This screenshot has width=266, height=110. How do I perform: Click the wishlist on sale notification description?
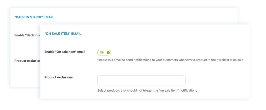pos(170,60)
